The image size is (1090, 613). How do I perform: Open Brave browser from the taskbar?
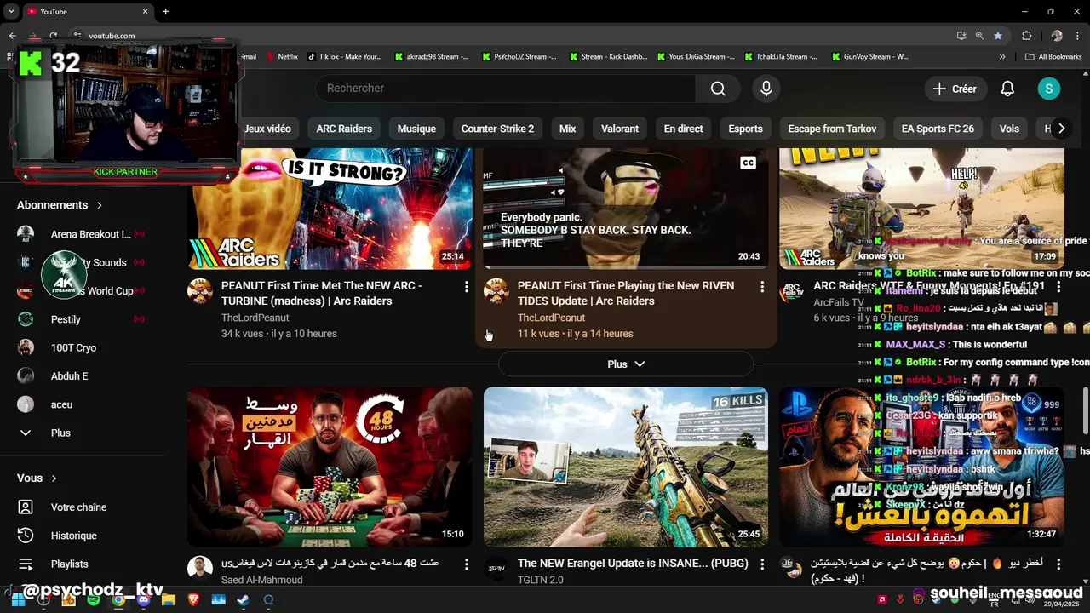coord(193,600)
